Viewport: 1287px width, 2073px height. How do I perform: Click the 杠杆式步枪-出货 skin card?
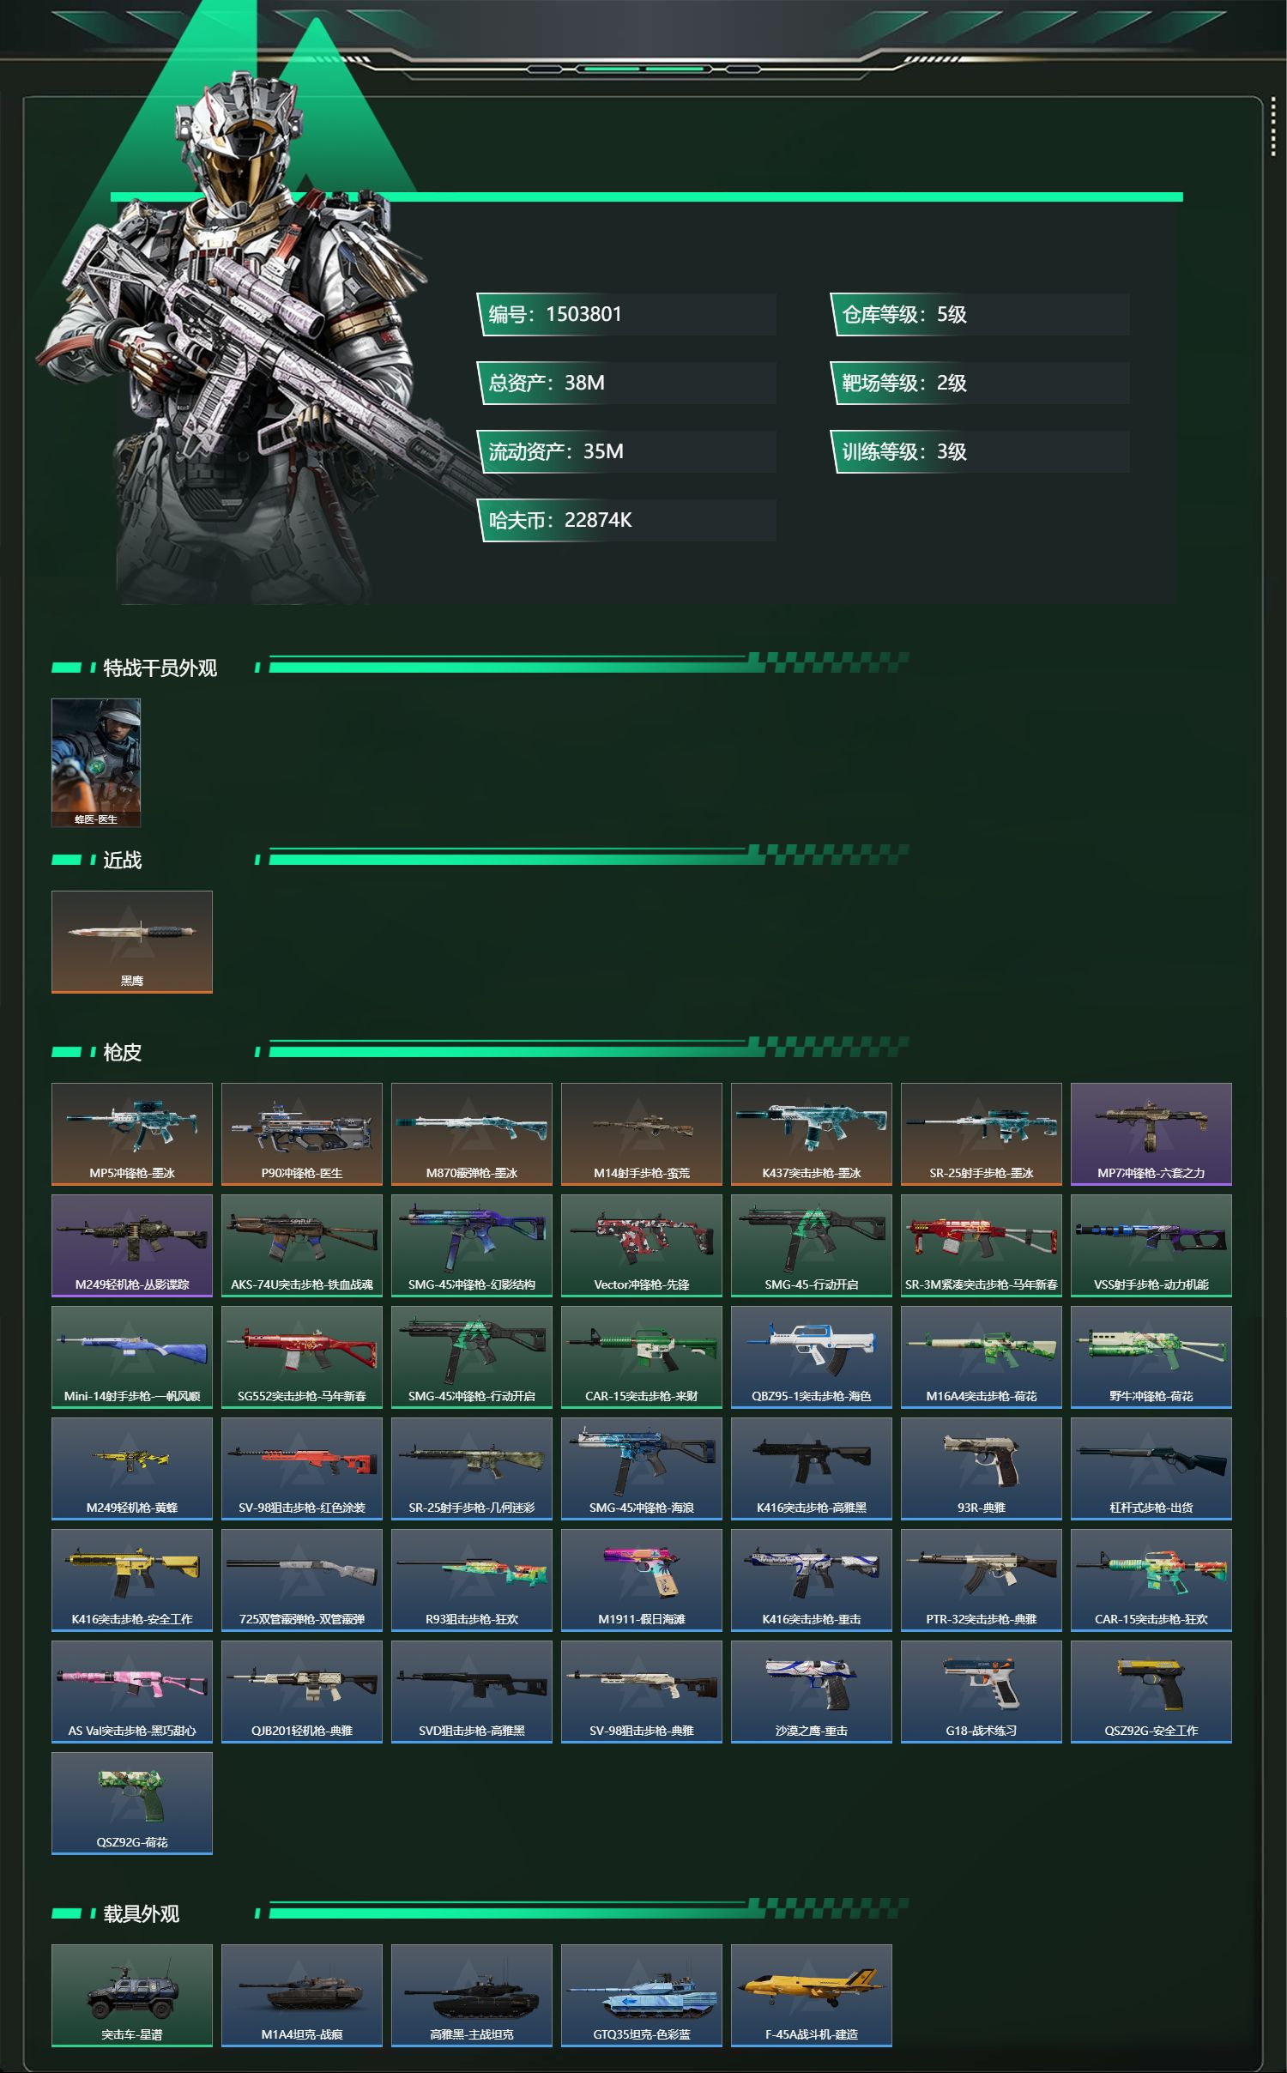(x=1151, y=1468)
